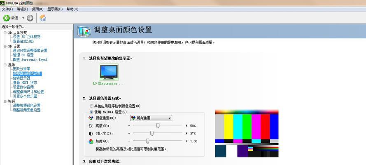Viewport: 366px width, 165px height.
Task: Click the color bars reference image
Action: click(x=247, y=133)
